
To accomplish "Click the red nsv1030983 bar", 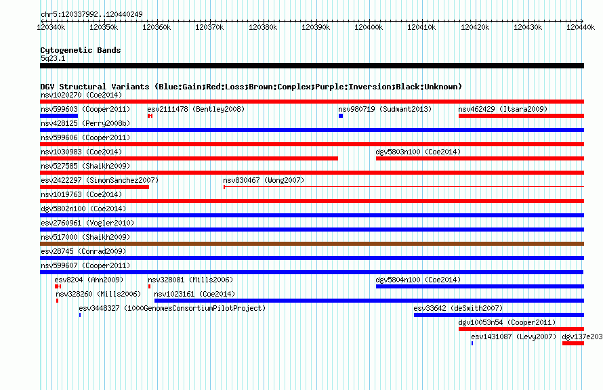I will [189, 158].
